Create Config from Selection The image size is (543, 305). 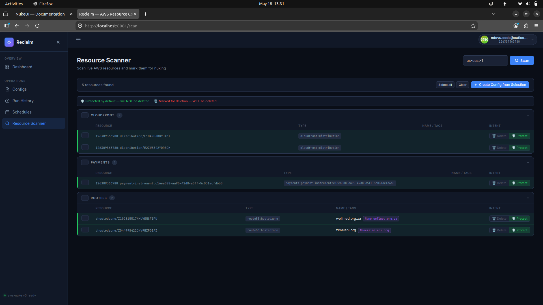(500, 85)
